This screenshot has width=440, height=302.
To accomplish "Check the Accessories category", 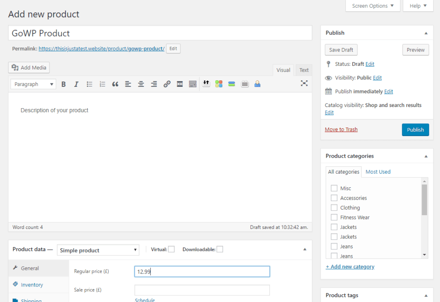I will tap(334, 198).
